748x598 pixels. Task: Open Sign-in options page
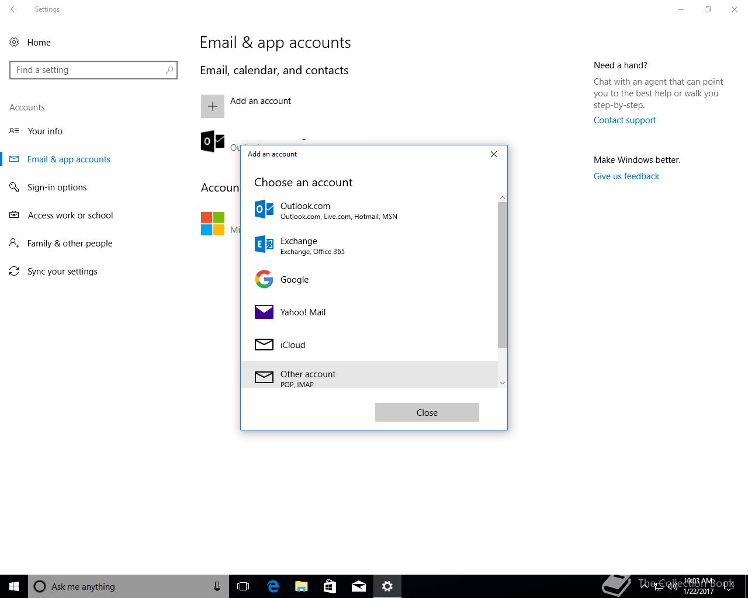click(x=57, y=187)
